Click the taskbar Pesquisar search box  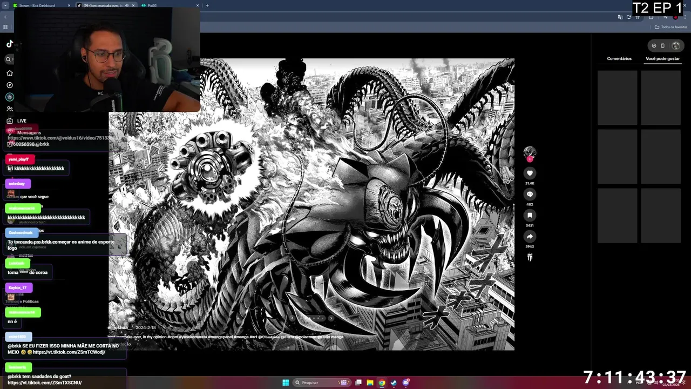(x=322, y=383)
